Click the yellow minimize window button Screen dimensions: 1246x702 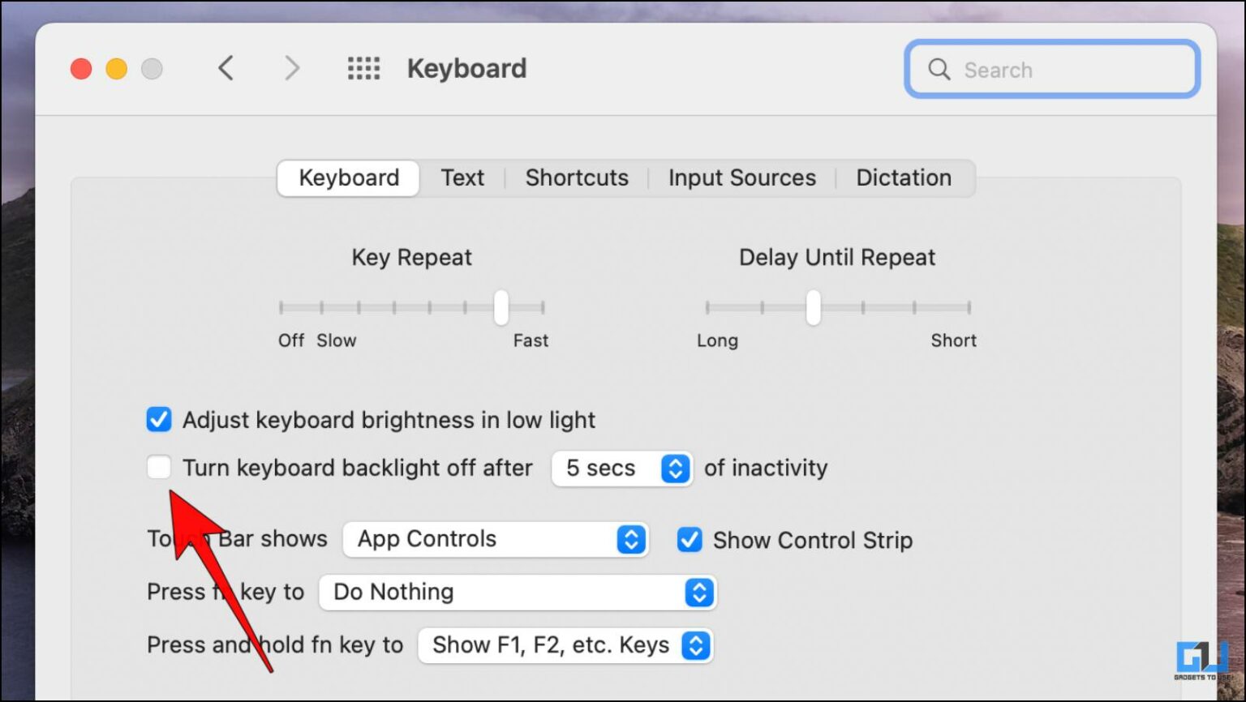tap(117, 69)
